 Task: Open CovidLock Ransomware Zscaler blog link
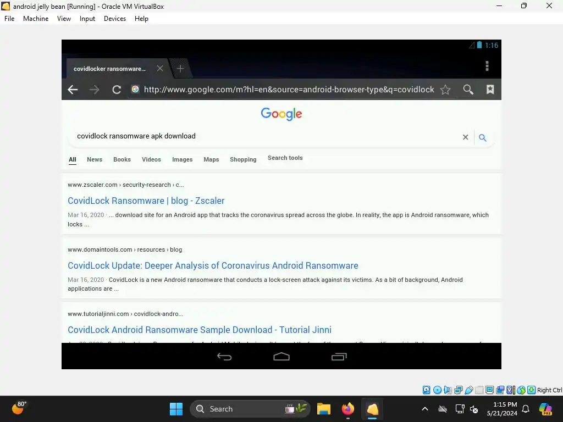tap(146, 201)
